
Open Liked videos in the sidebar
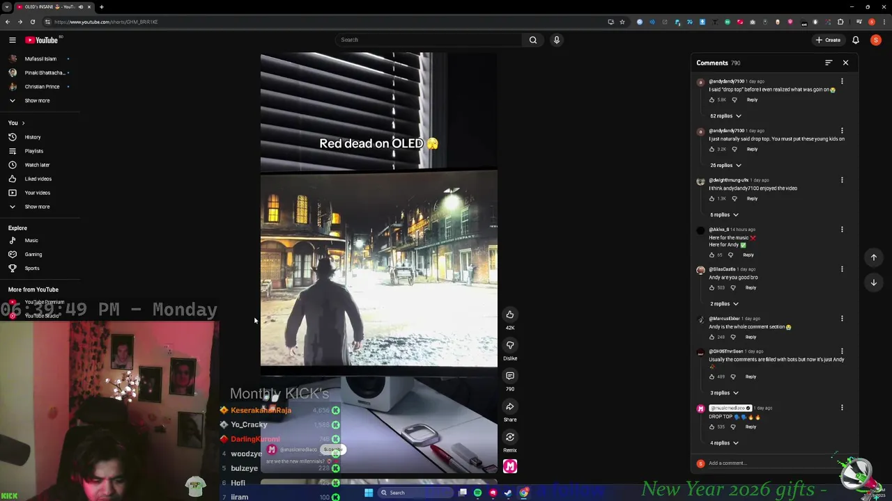(39, 179)
